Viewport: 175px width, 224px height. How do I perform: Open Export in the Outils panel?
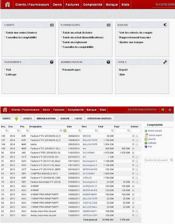coord(123,70)
